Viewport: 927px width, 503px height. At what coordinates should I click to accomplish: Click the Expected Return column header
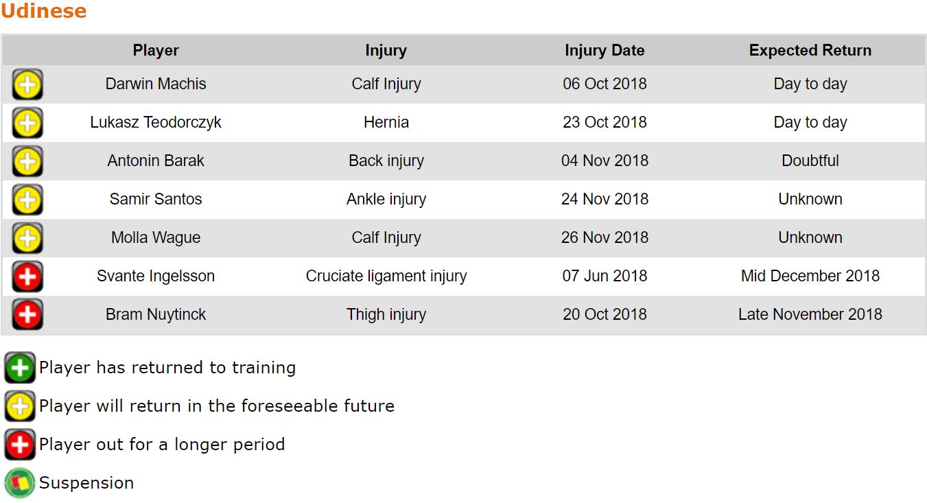click(x=810, y=51)
